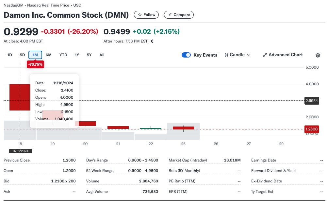The height and width of the screenshot is (204, 327).
Task: Click the x-axis date label 26
Action: 216,144
